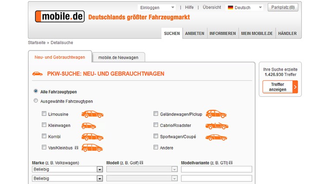Click the Van/Kleinbus car icon

click(92, 148)
